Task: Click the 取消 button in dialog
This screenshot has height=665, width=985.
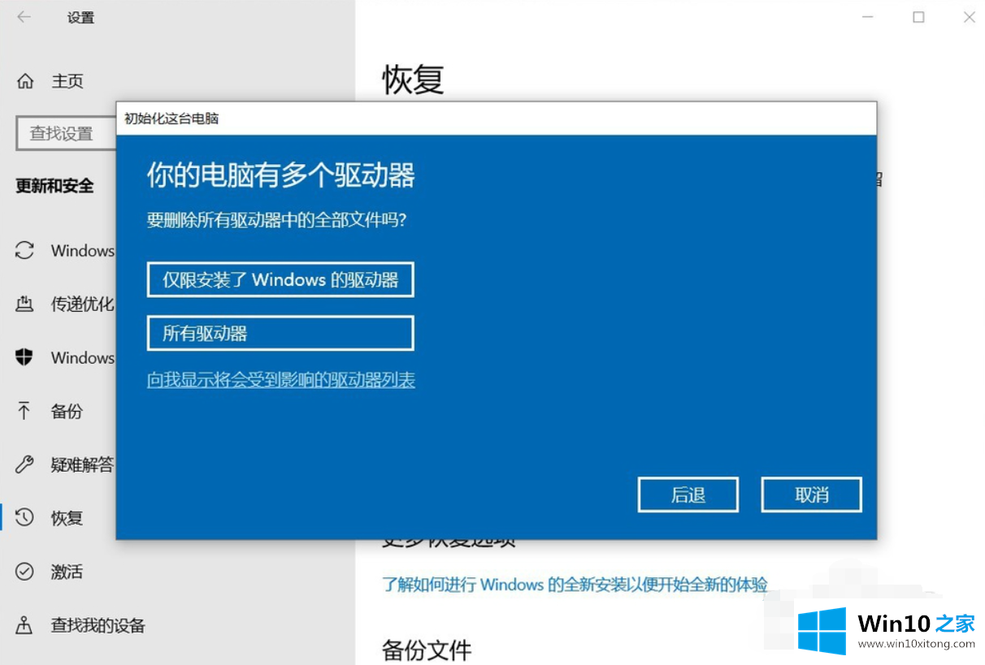Action: [x=811, y=494]
